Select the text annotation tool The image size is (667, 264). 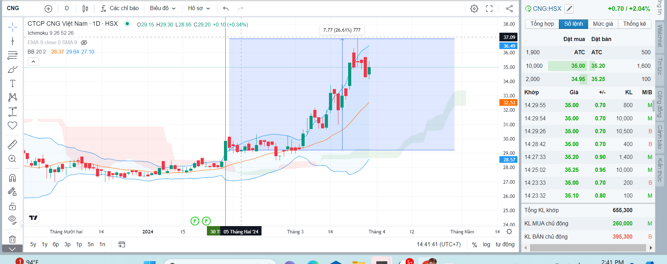[13, 83]
